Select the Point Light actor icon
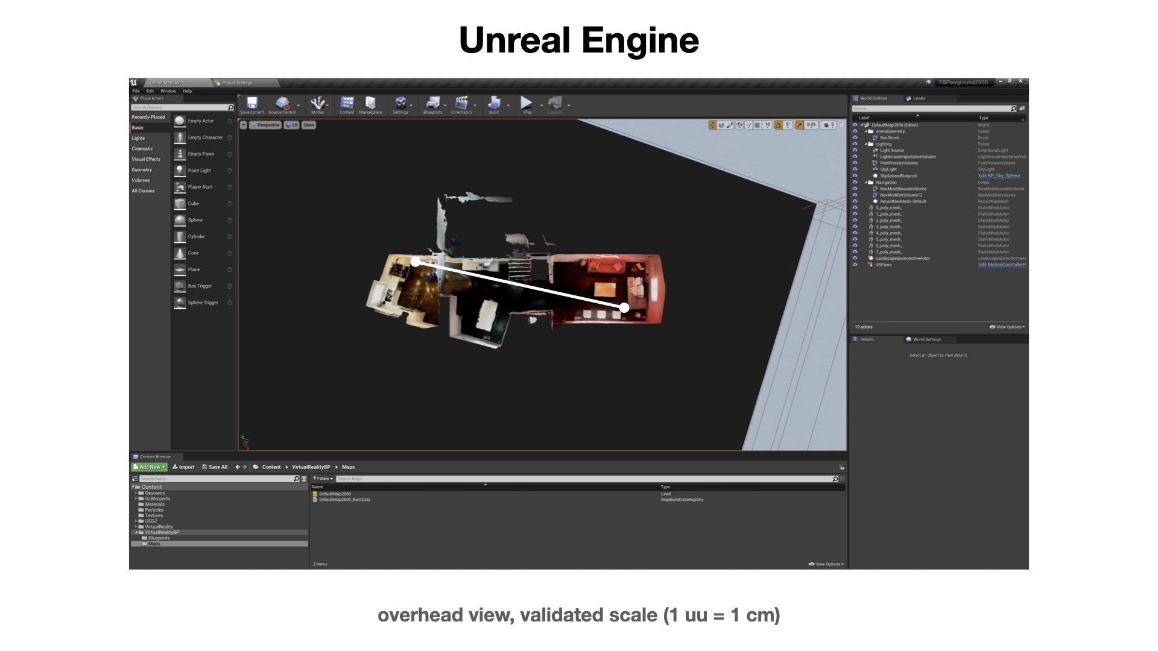Image resolution: width=1158 pixels, height=651 pixels. click(x=180, y=171)
